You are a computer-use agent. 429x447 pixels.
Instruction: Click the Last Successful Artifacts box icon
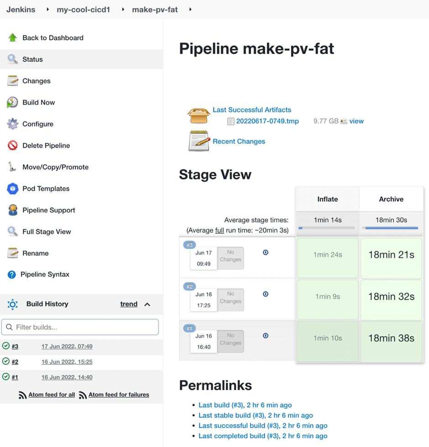point(199,116)
